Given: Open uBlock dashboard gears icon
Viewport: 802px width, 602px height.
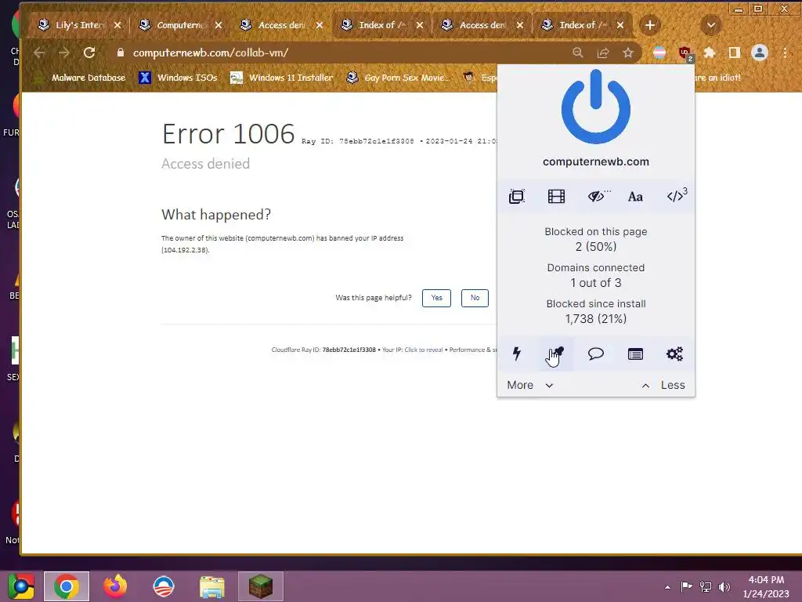Looking at the screenshot, I should pyautogui.click(x=674, y=354).
